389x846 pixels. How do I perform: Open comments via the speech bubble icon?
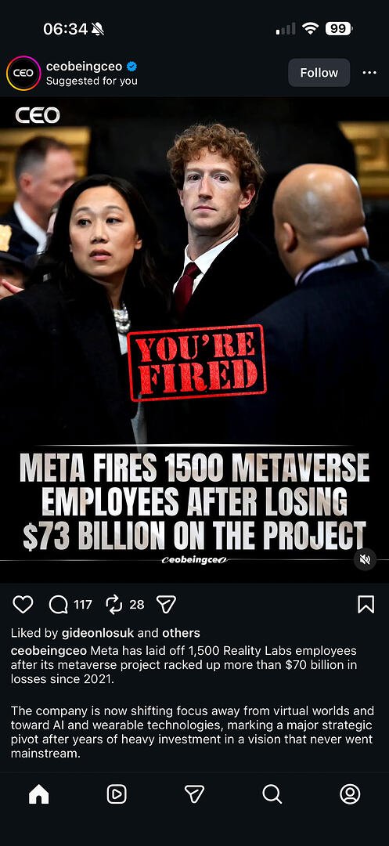[58, 604]
